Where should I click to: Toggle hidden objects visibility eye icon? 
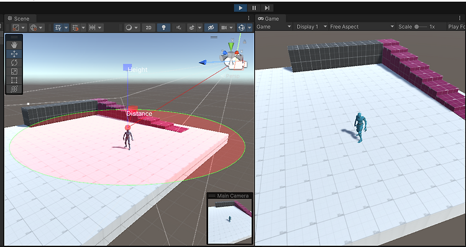click(211, 27)
